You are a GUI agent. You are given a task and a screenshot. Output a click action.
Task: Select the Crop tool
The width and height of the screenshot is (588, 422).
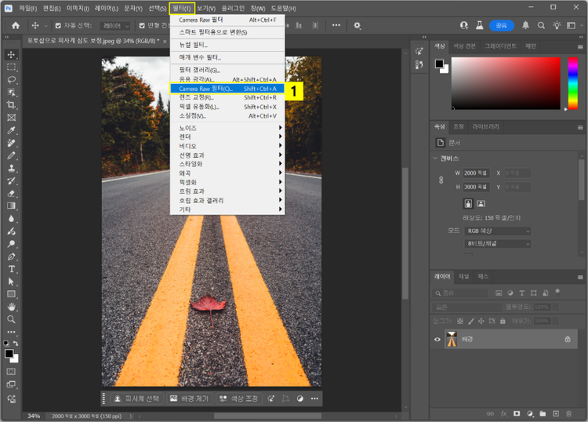pyautogui.click(x=11, y=105)
